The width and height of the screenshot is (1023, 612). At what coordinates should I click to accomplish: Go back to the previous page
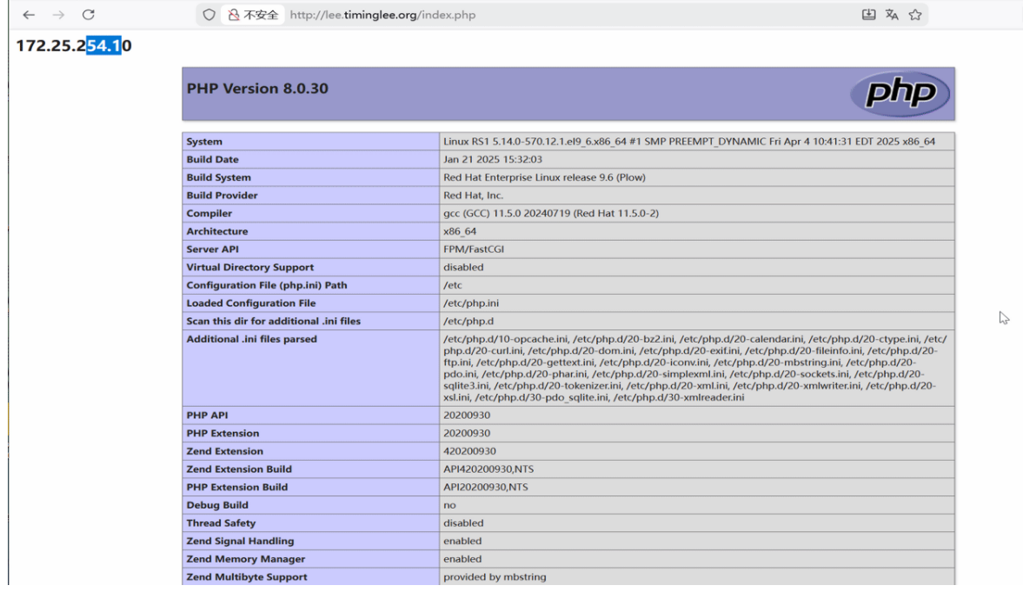pyautogui.click(x=29, y=15)
